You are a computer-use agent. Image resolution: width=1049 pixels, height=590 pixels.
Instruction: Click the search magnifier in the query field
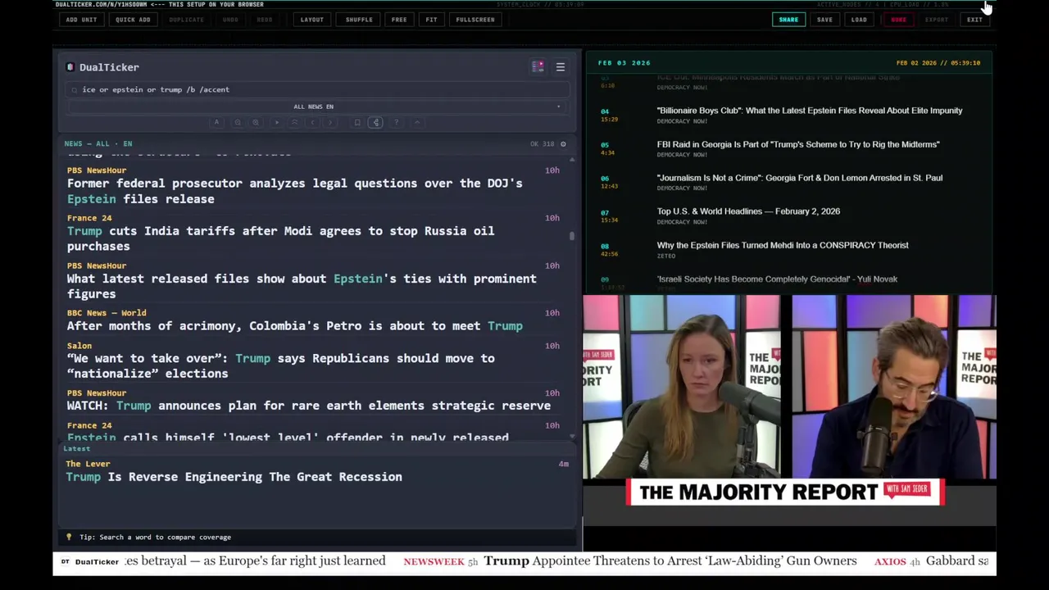pyautogui.click(x=75, y=90)
